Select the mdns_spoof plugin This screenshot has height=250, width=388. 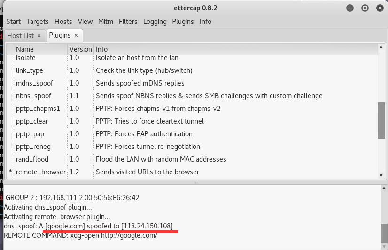pos(34,83)
